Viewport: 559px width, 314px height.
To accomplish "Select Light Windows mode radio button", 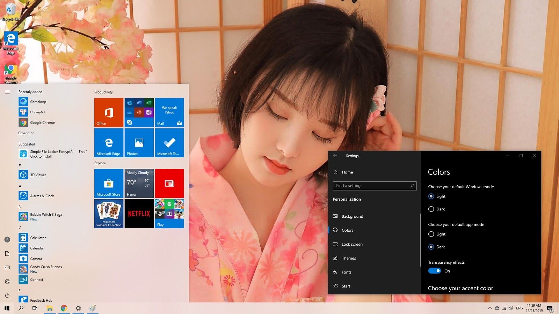I will click(x=431, y=196).
